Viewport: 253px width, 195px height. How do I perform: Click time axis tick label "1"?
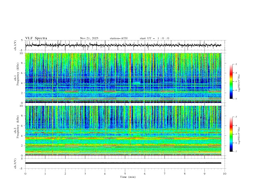point(45,174)
